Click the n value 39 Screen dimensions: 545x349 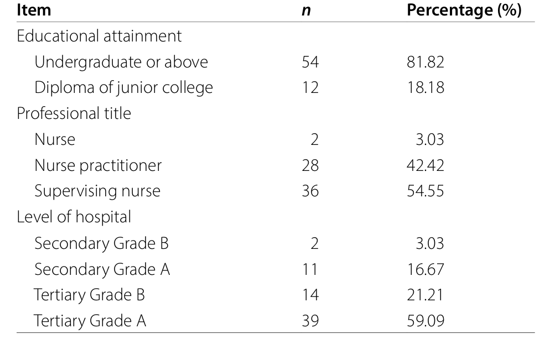(310, 321)
